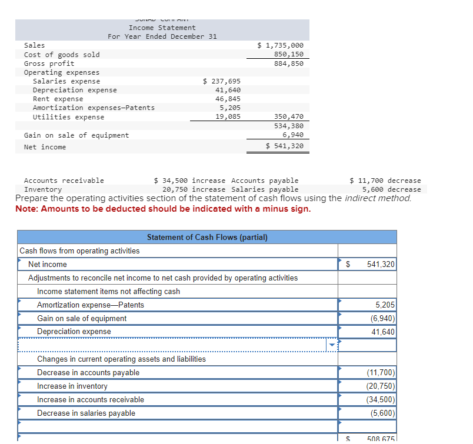The height and width of the screenshot is (444, 473).
Task: Open the dropdown in the empty description row
Action: [x=331, y=345]
